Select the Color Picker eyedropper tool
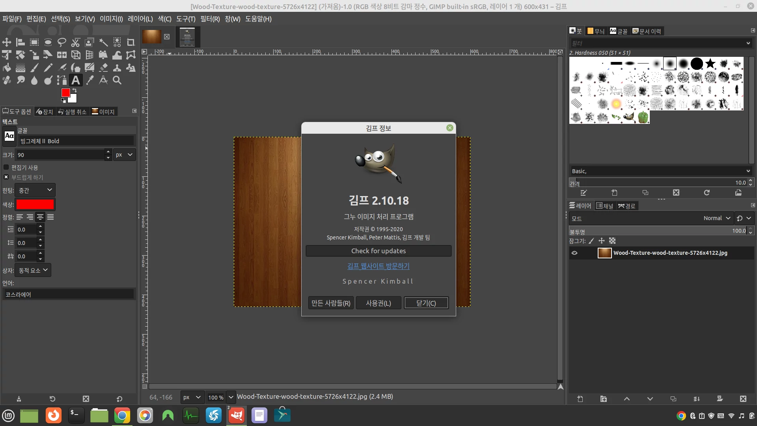 (90, 80)
